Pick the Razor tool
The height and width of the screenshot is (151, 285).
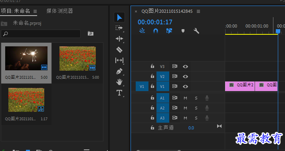[119, 50]
